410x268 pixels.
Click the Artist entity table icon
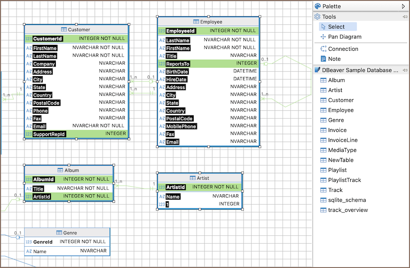(192, 178)
